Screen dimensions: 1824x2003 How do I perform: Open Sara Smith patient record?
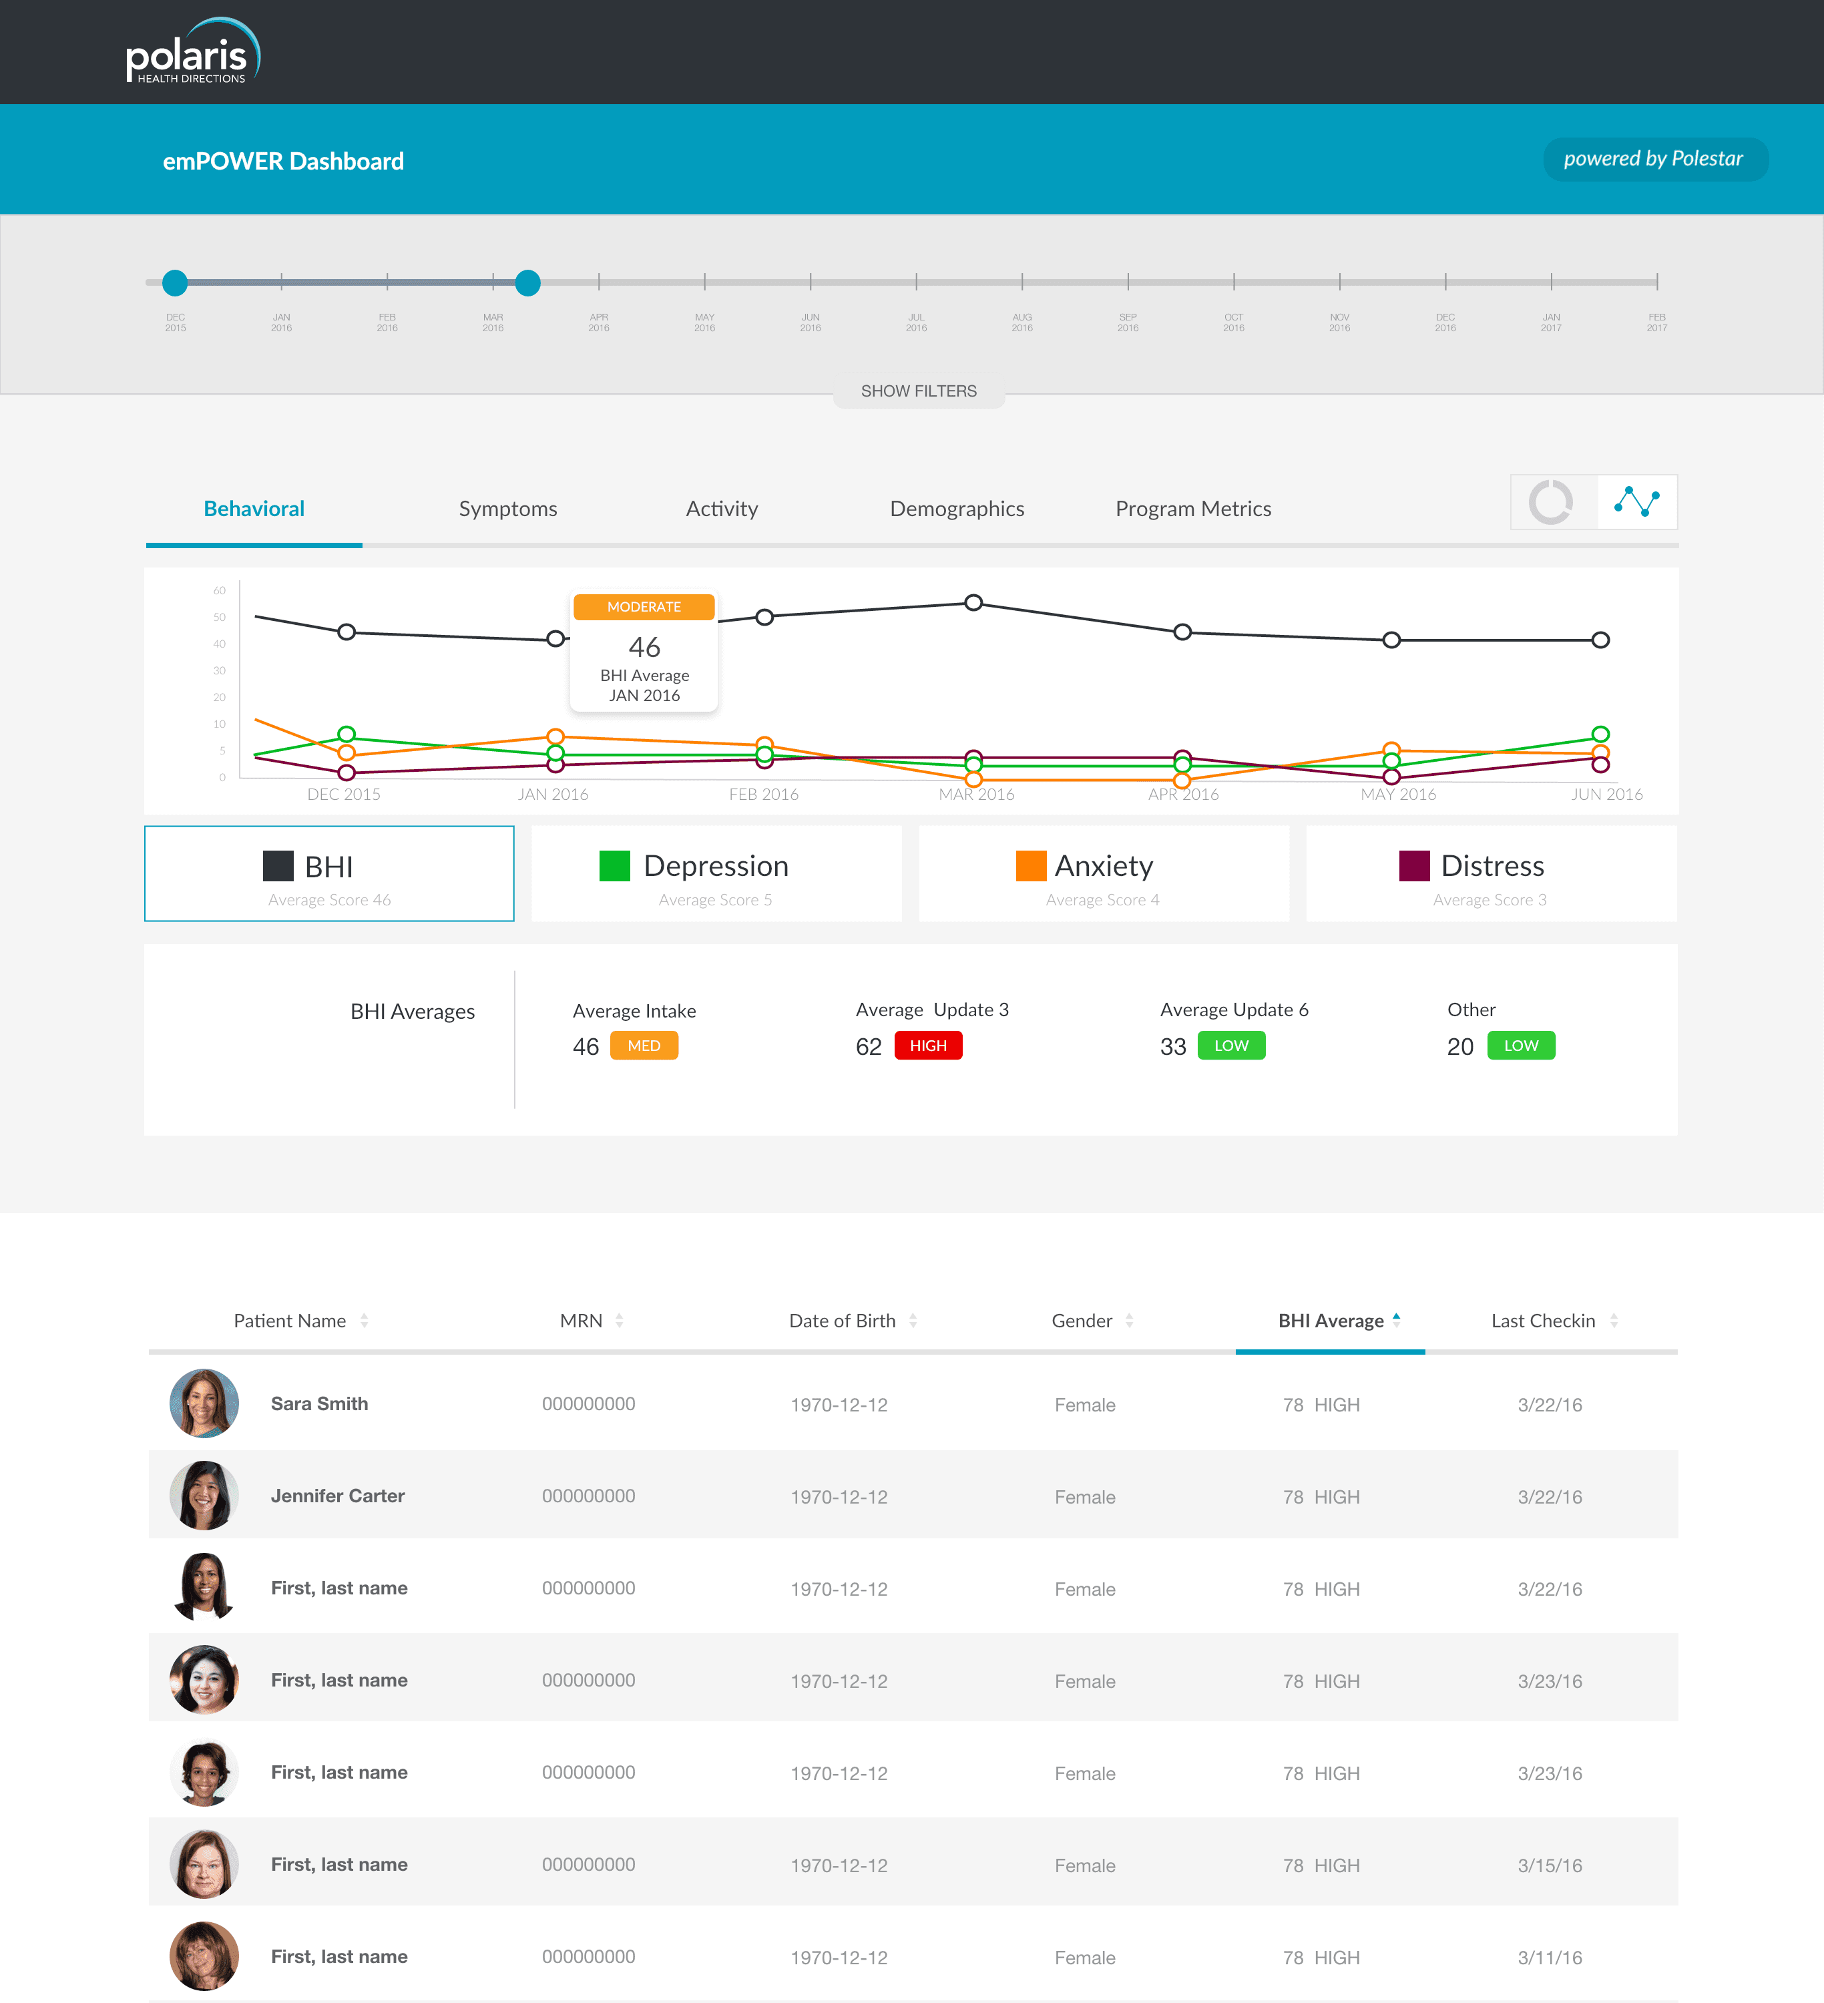tap(319, 1404)
